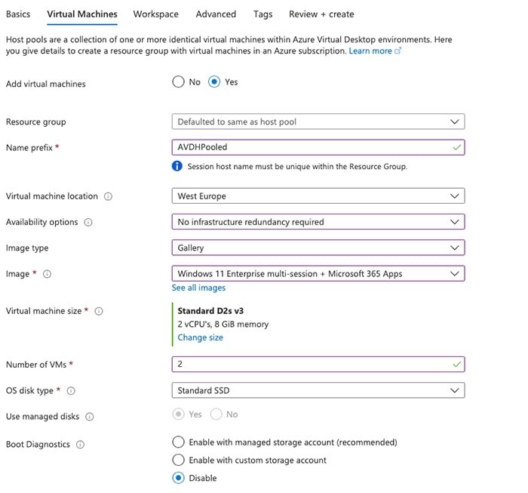The height and width of the screenshot is (493, 528).
Task: Click info icon beside Virtual machine size
Action: click(99, 311)
